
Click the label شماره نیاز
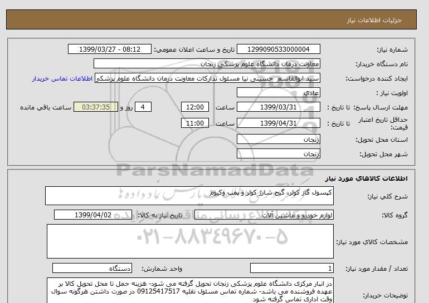[x=392, y=49]
